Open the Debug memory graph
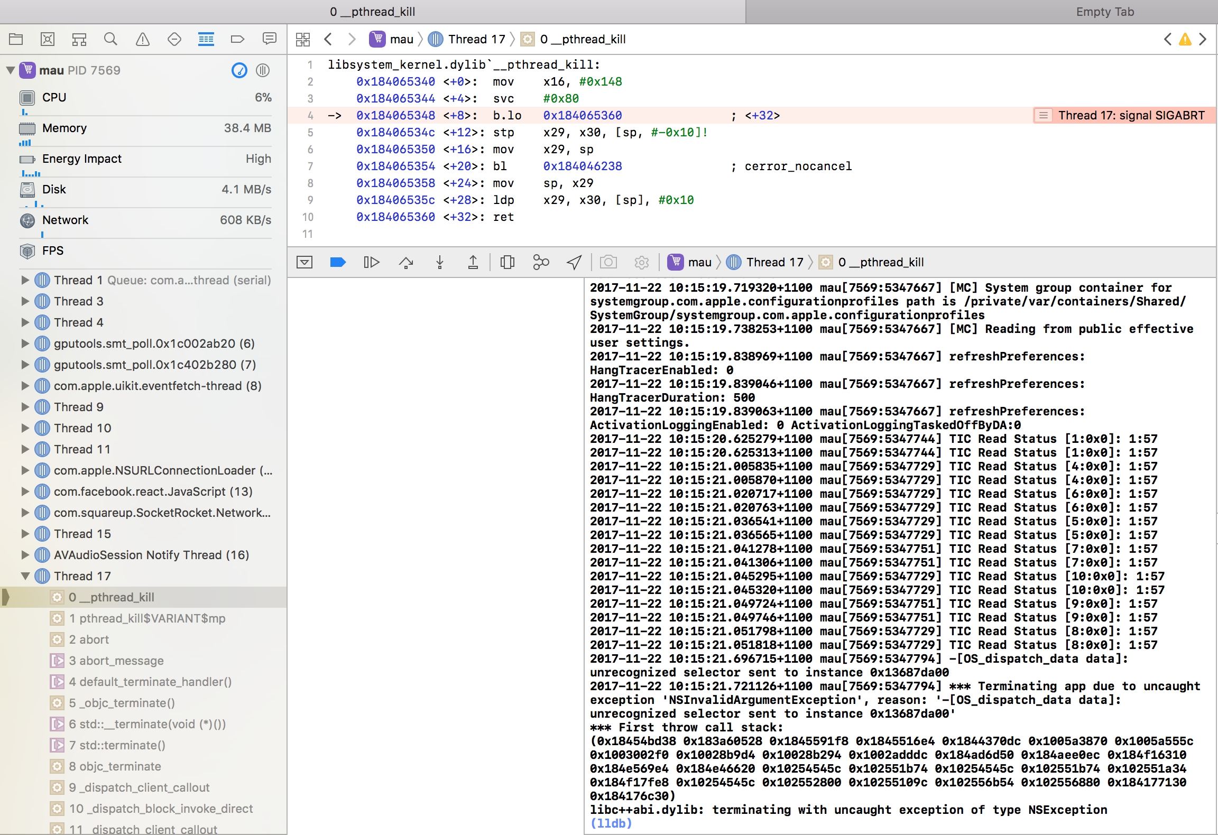This screenshot has width=1218, height=835. tap(540, 262)
